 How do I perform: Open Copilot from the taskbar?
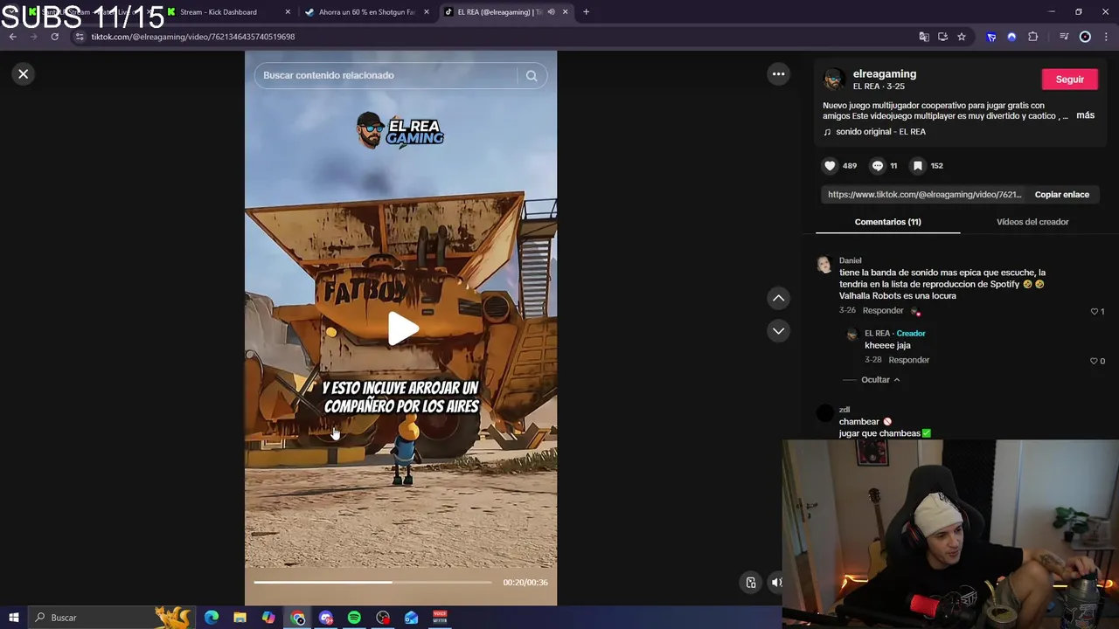point(268,618)
